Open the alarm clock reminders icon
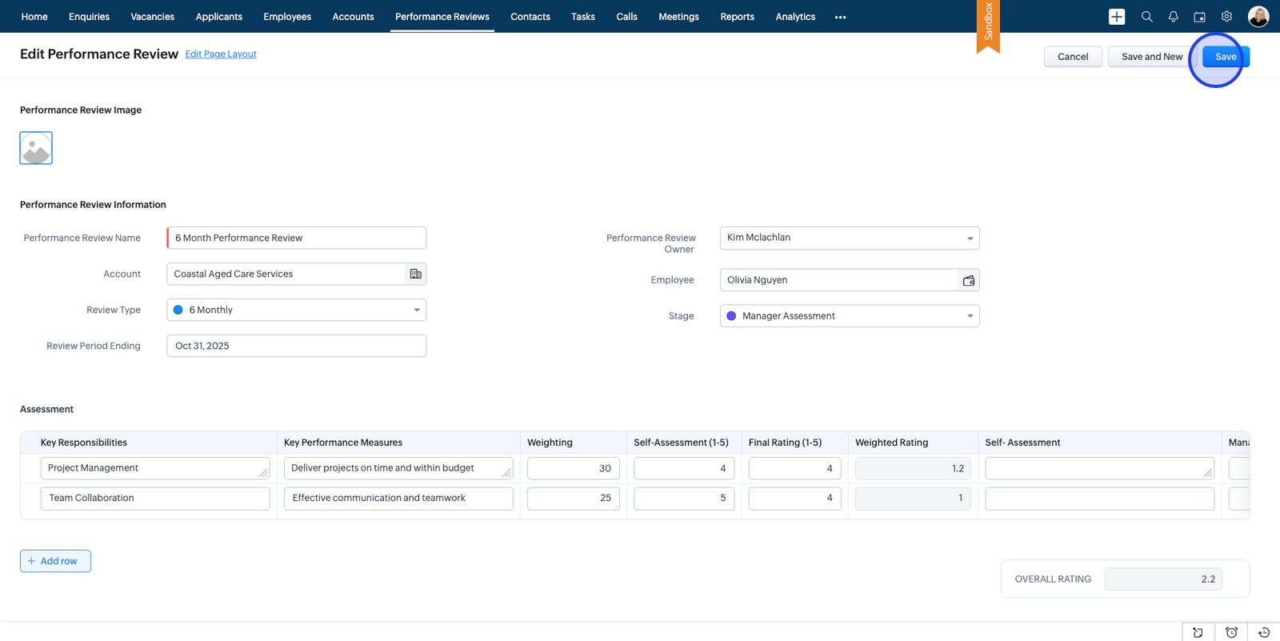 point(1231,632)
